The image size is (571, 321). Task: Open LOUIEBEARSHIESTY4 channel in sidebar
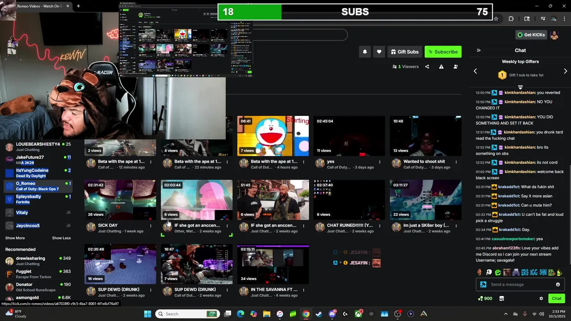click(x=38, y=147)
